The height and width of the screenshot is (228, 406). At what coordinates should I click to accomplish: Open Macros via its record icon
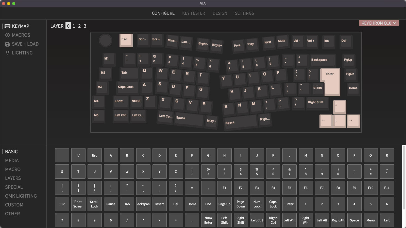tap(7, 35)
